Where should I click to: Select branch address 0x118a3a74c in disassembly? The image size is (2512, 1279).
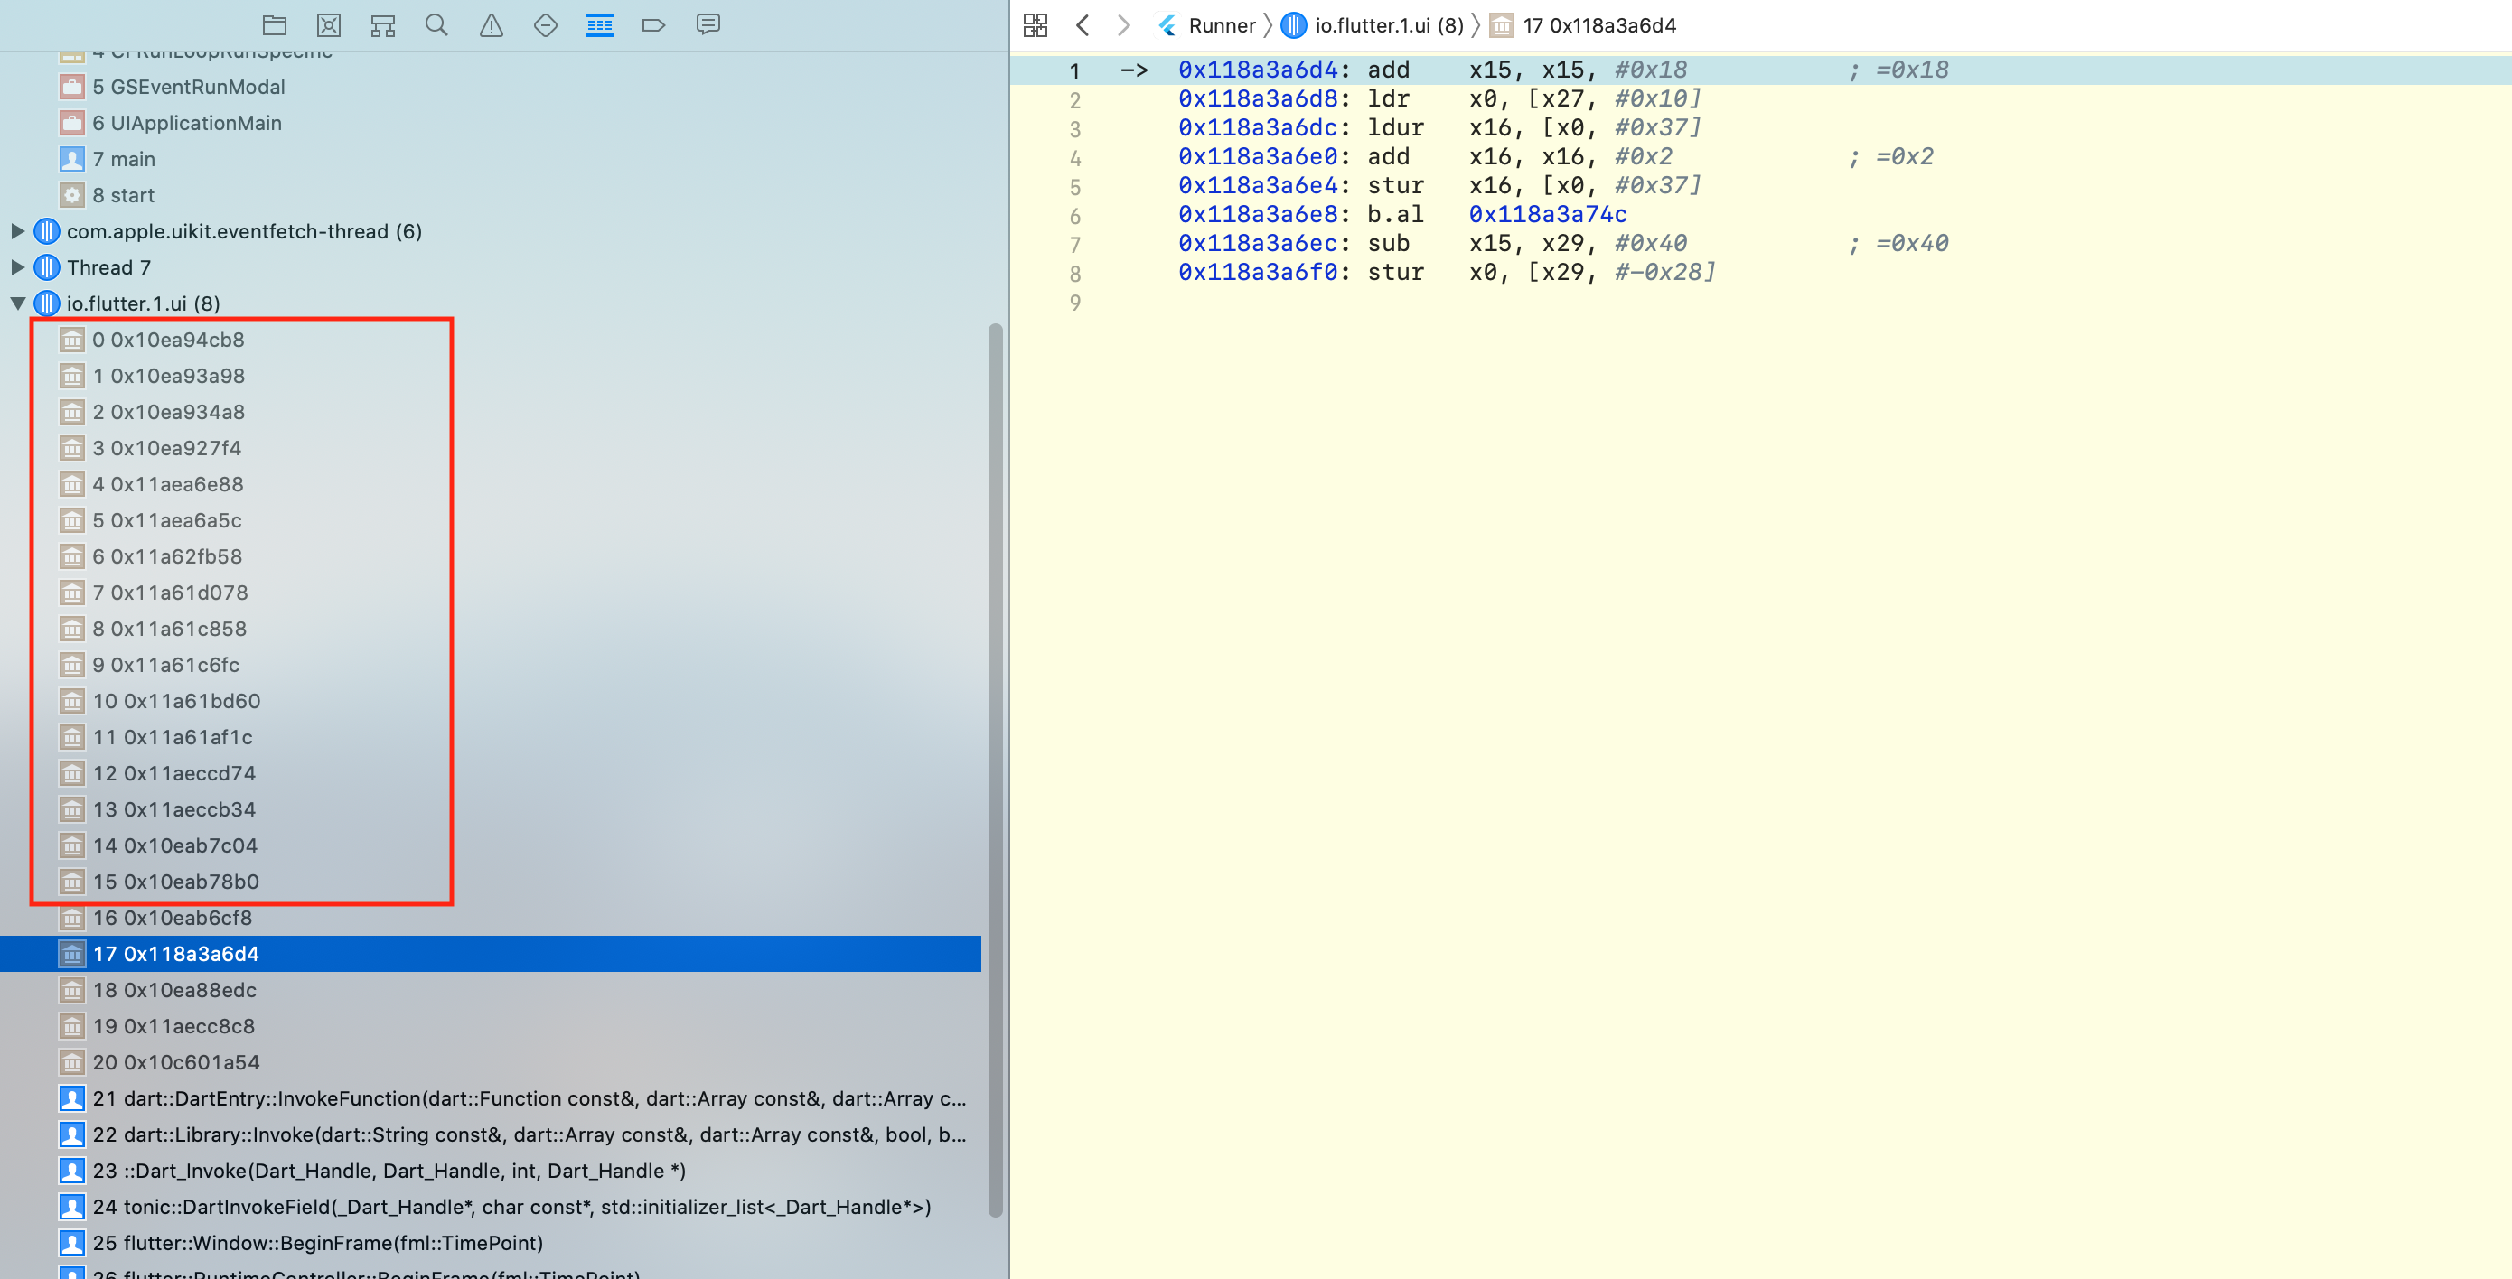pos(1547,213)
